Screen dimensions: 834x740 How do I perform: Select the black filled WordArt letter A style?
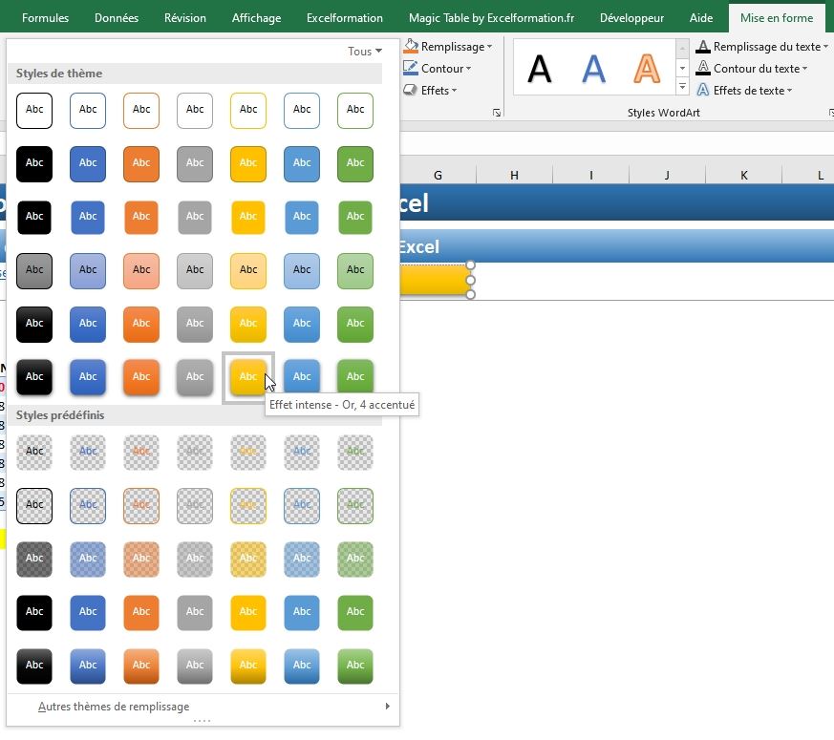(x=540, y=68)
